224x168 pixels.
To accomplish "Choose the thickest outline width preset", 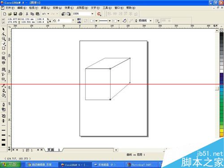I will [4, 145].
